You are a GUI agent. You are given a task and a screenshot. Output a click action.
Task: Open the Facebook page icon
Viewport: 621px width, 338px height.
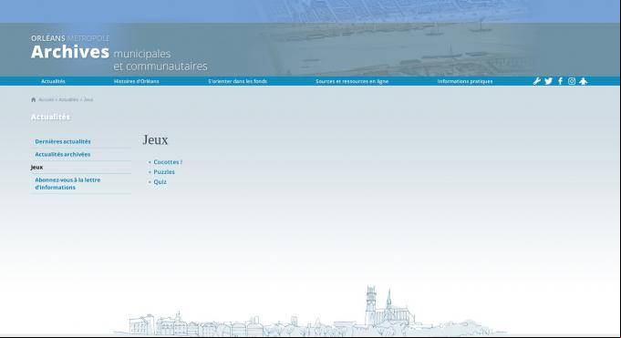coord(560,81)
